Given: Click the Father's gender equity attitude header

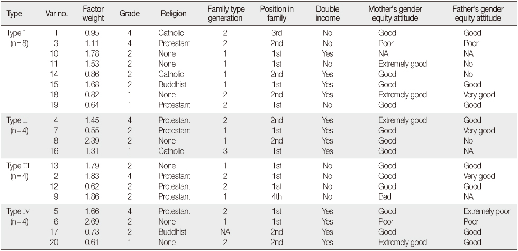Looking at the screenshot, I should [x=478, y=14].
